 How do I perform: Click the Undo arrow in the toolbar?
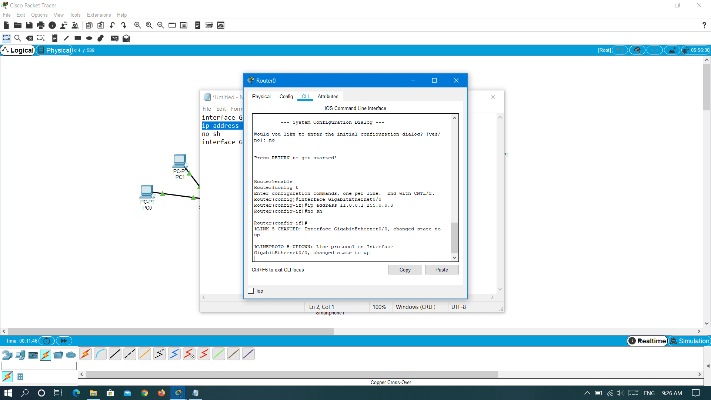point(112,25)
